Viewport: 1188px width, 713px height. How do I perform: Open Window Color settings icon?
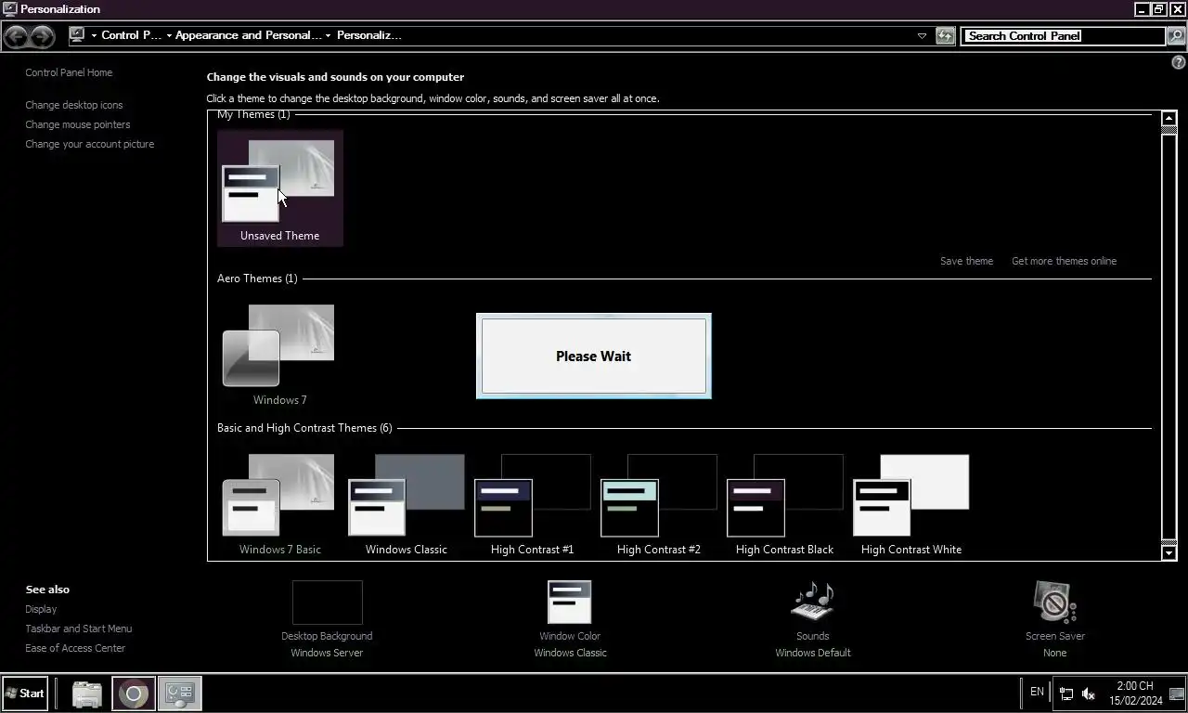tap(569, 603)
